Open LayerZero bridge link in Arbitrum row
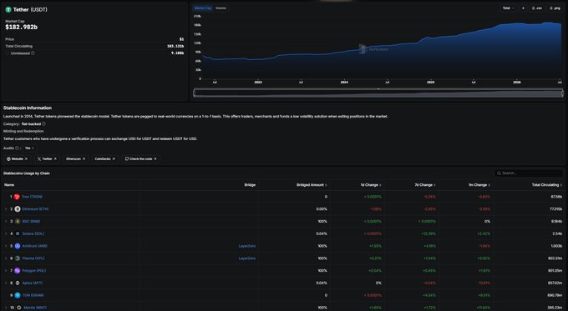 click(x=247, y=246)
